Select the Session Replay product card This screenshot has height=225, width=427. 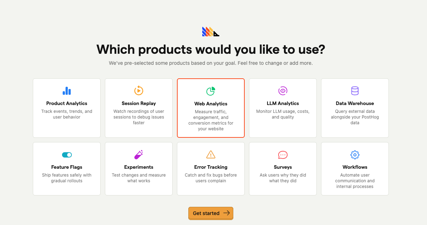pos(139,108)
